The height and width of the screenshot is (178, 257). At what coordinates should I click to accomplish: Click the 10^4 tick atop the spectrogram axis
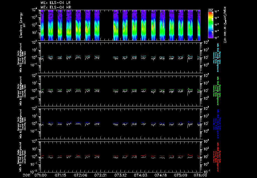click(x=34, y=10)
